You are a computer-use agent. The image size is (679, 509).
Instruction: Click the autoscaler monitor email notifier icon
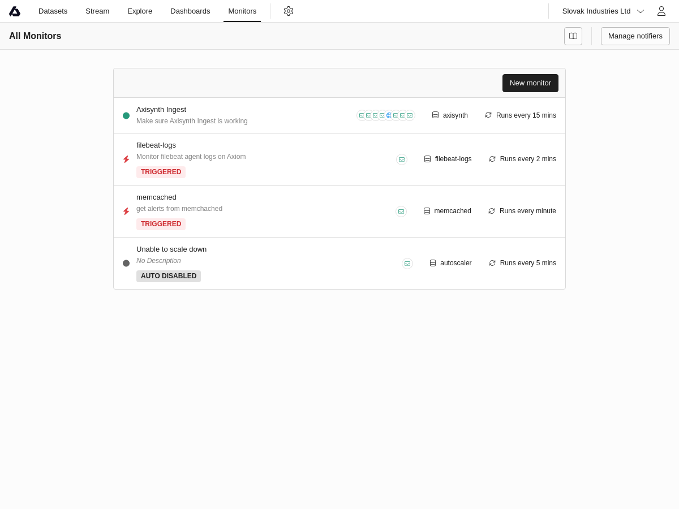(x=407, y=264)
